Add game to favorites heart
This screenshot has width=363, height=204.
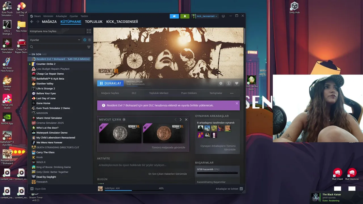[x=237, y=83]
